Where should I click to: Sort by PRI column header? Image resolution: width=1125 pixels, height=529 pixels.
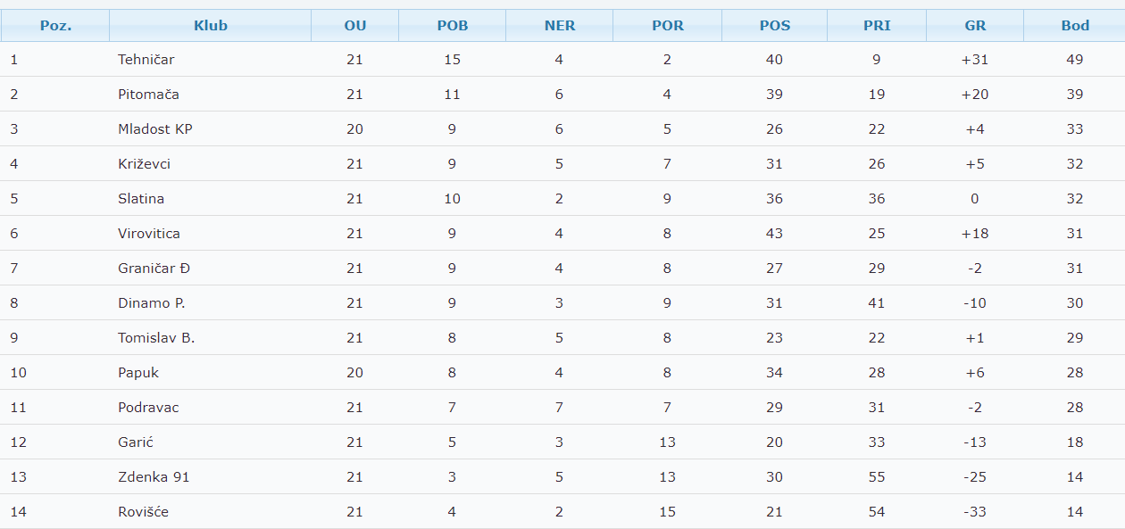[x=877, y=26]
